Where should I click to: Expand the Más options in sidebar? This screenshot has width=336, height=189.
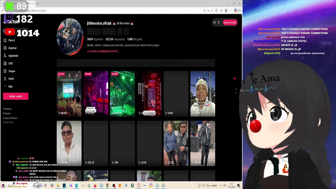pos(8,86)
